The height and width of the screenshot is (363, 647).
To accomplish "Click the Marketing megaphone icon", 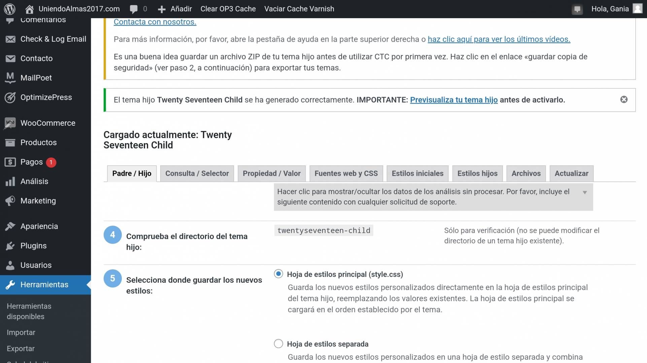I will (10, 201).
